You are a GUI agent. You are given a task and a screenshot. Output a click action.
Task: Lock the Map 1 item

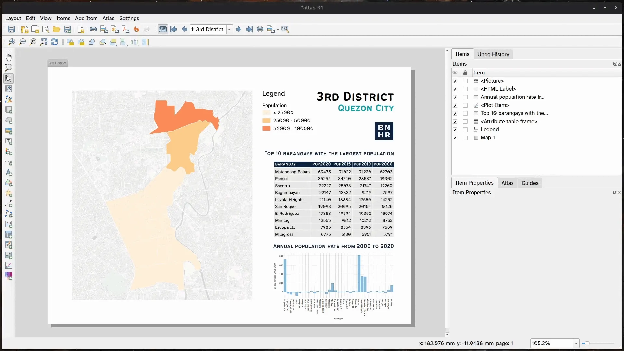[x=466, y=138]
